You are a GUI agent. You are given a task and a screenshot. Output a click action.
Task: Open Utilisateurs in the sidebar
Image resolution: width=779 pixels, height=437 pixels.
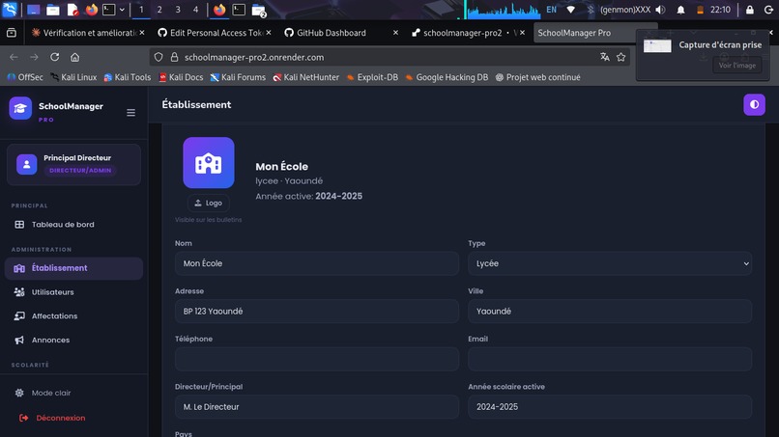click(x=73, y=292)
